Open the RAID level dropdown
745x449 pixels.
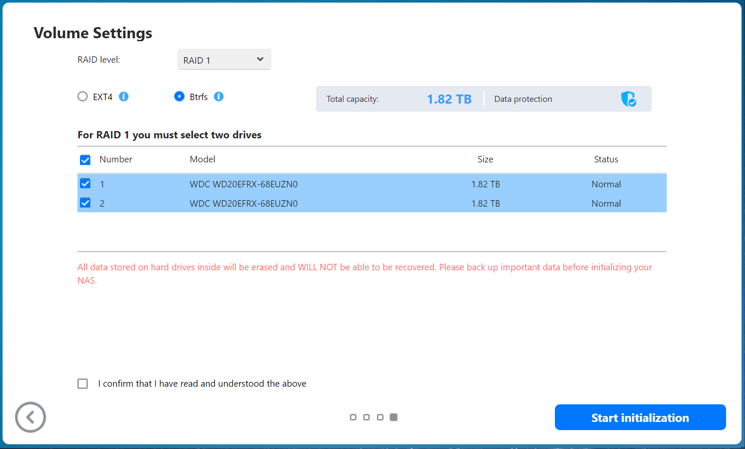pyautogui.click(x=224, y=60)
